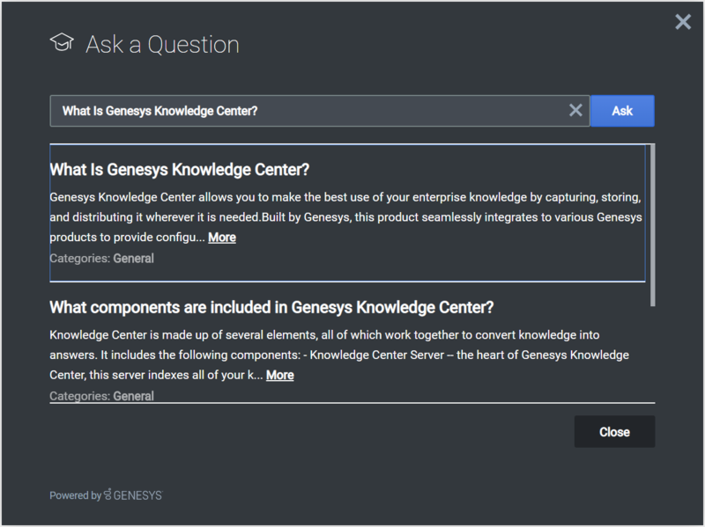Click General under the components answer
The width and height of the screenshot is (705, 527).
tap(133, 396)
